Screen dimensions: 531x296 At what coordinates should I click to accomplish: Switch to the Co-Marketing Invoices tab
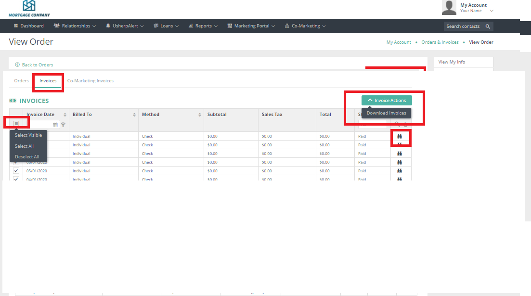[x=91, y=81]
